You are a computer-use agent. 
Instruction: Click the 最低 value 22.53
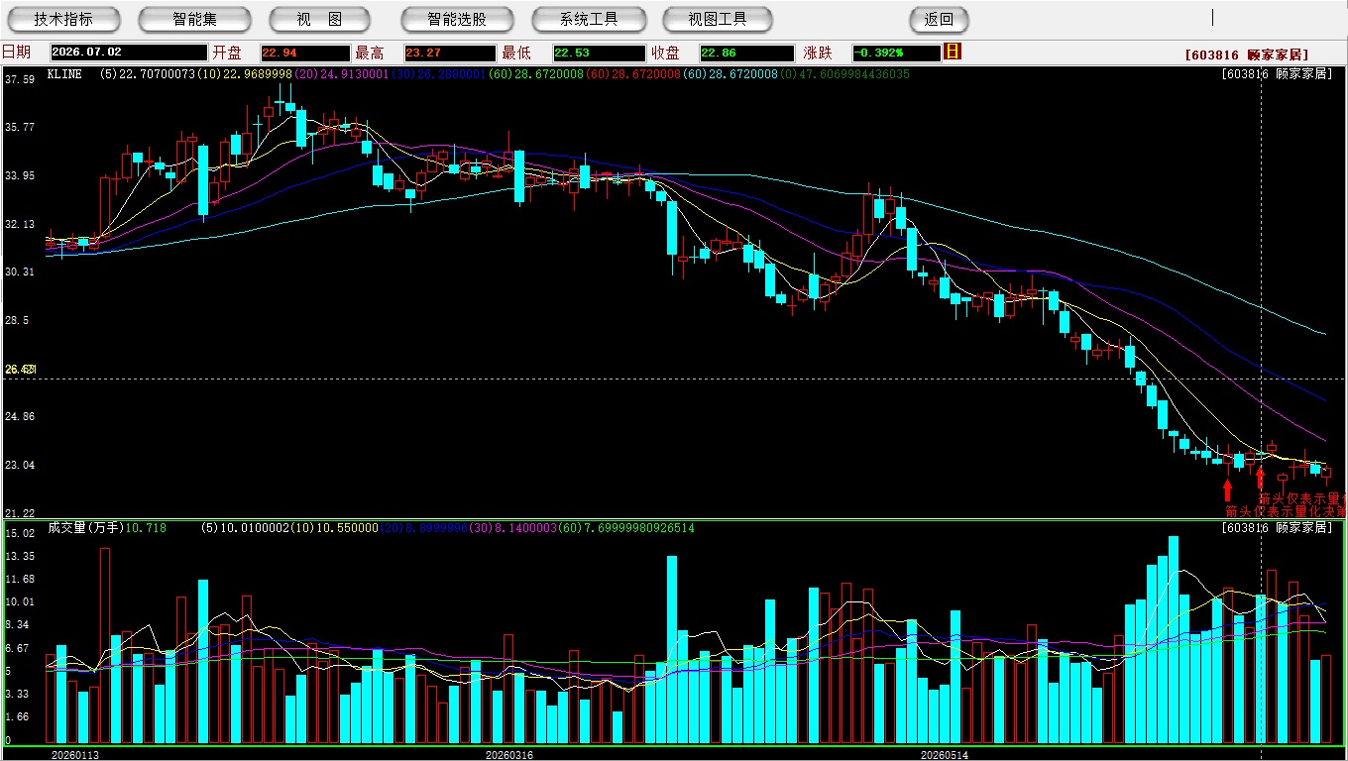599,53
